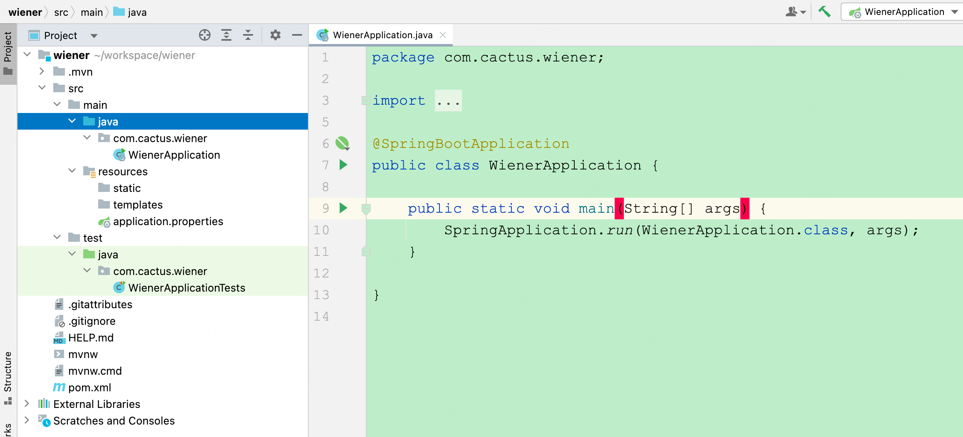The width and height of the screenshot is (963, 437).
Task: Collapse the selected java source folder chevron
Action: pyautogui.click(x=72, y=121)
